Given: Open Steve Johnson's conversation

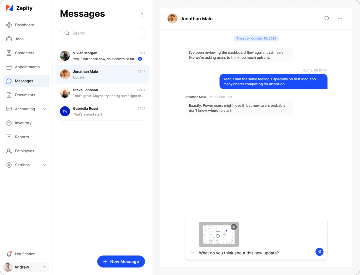Looking at the screenshot, I should click(102, 93).
